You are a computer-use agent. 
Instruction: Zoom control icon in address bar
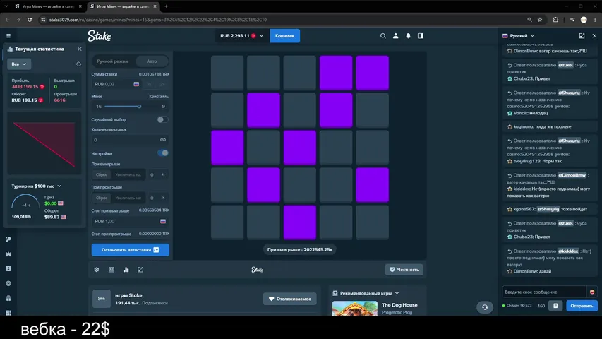pos(529,20)
